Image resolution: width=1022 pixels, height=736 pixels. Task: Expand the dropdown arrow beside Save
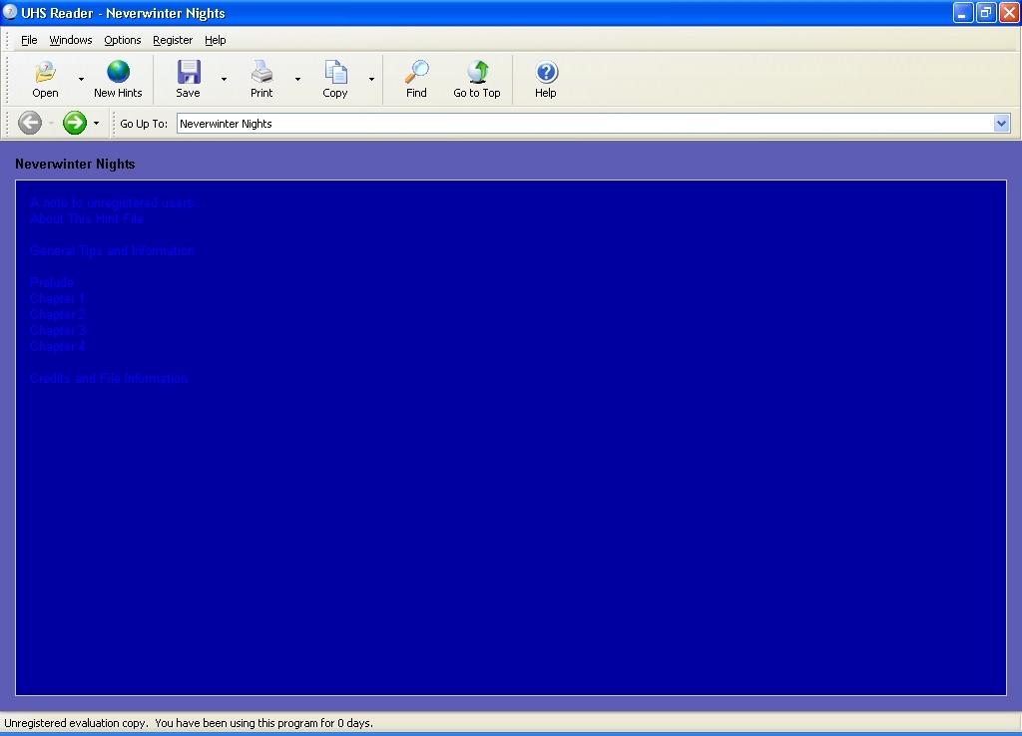coord(224,80)
